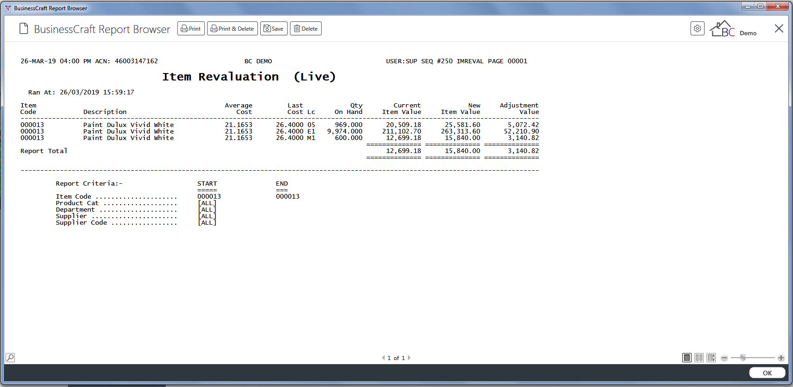This screenshot has width=793, height=387.
Task: Choose Print & Delete for this report
Action: pyautogui.click(x=232, y=29)
